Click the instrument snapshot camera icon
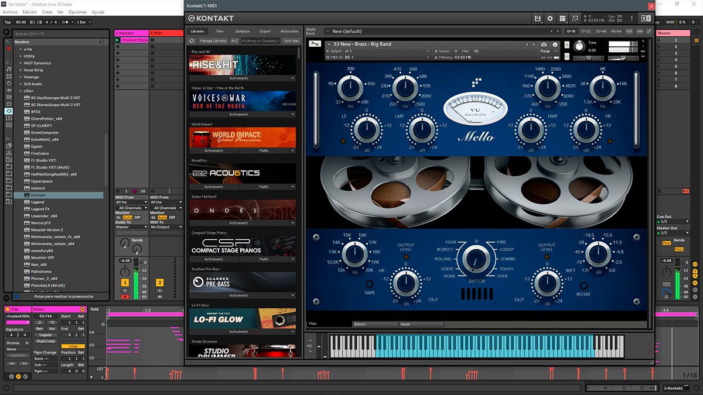The image size is (703, 395). point(544,44)
